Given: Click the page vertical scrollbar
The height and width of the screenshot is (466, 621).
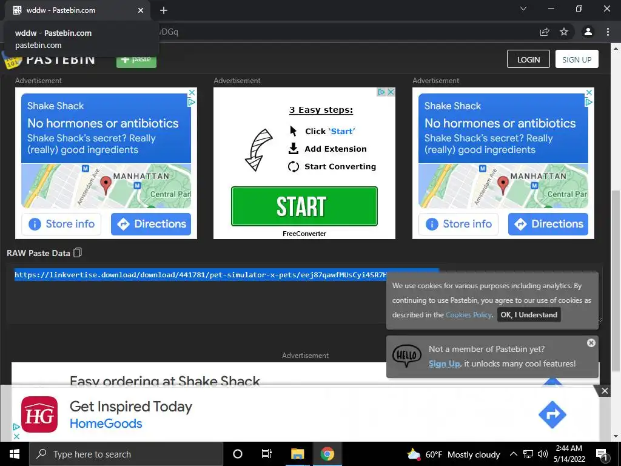Looking at the screenshot, I should pos(616,280).
